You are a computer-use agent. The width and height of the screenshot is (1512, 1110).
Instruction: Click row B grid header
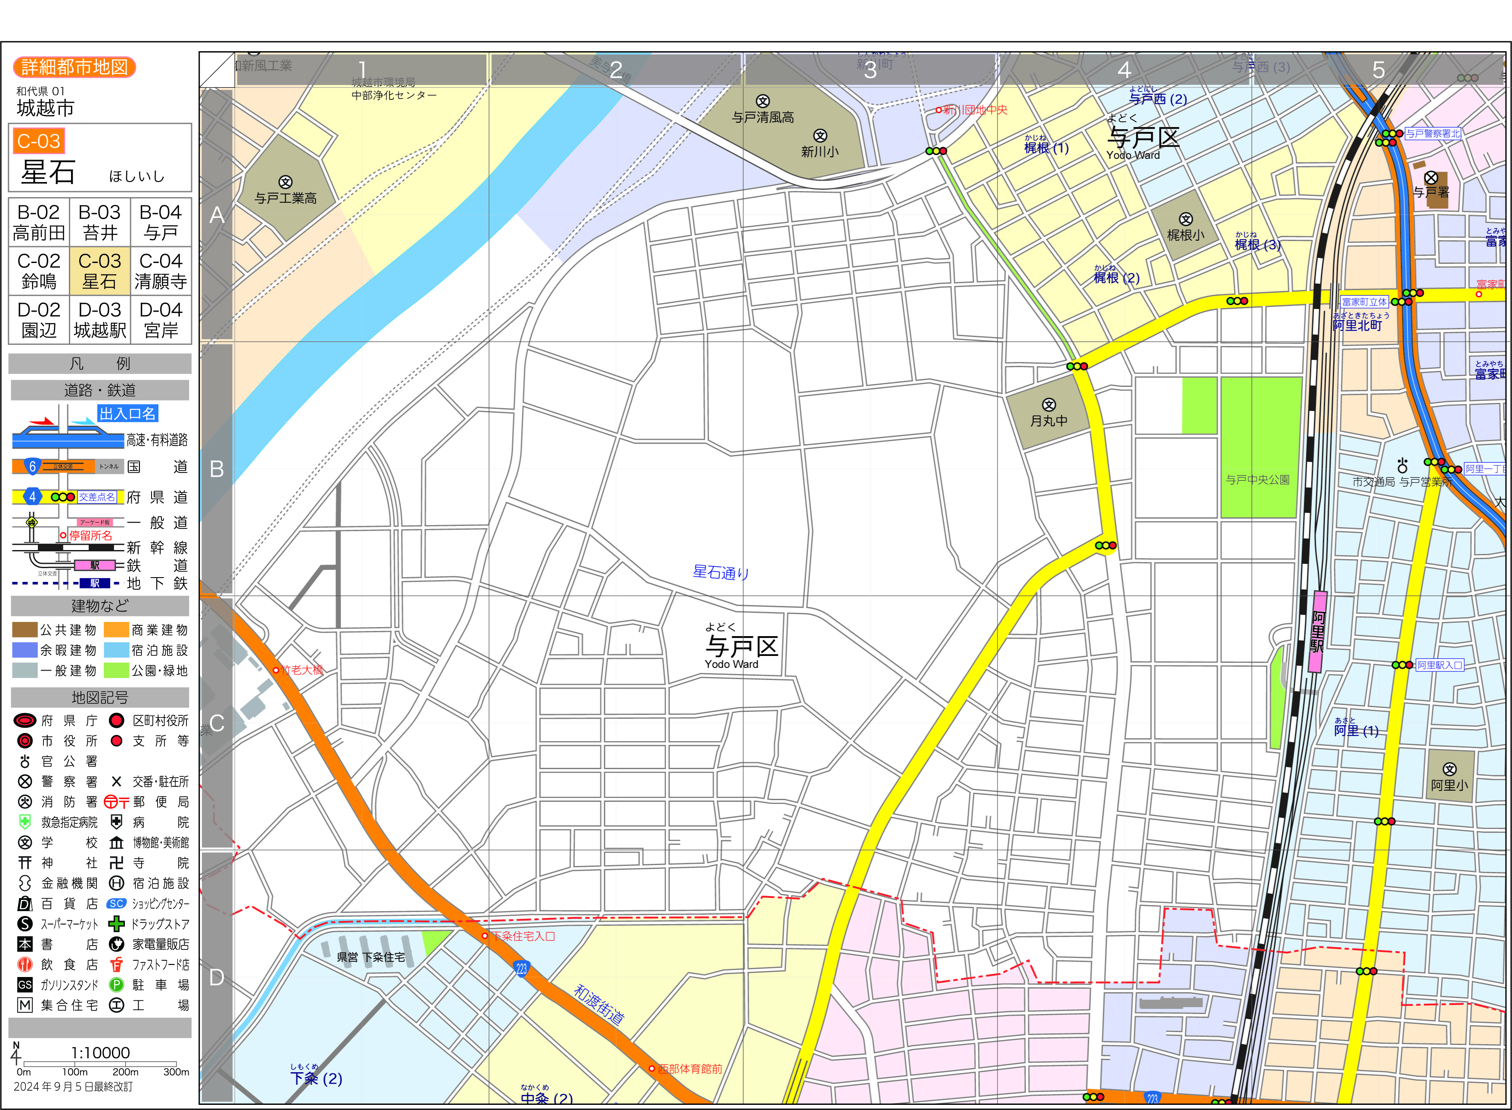pos(217,469)
